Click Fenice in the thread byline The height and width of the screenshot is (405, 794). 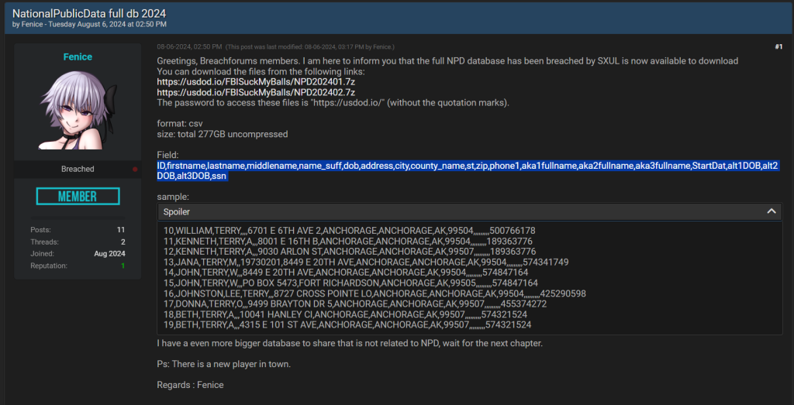[x=34, y=25]
